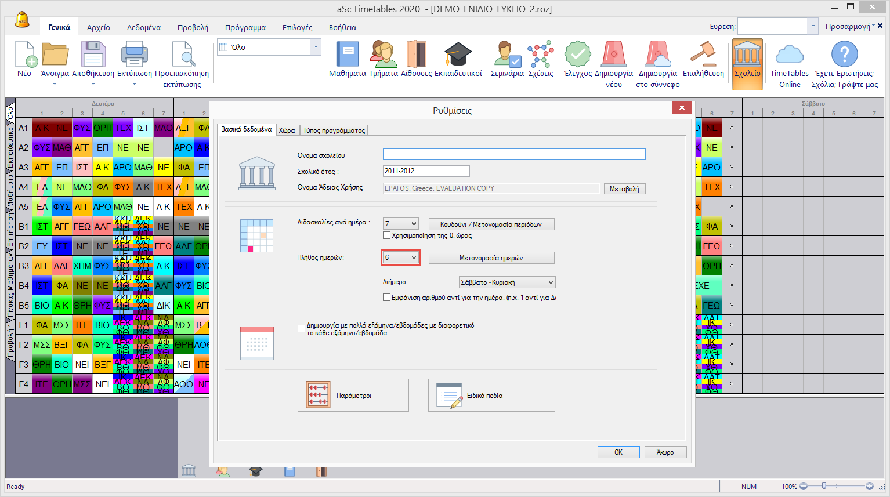Check Δημιουργία με πολλά εξάμηνα/εβδομάδες checkbox
Screen dimensions: 890x497
tap(302, 329)
